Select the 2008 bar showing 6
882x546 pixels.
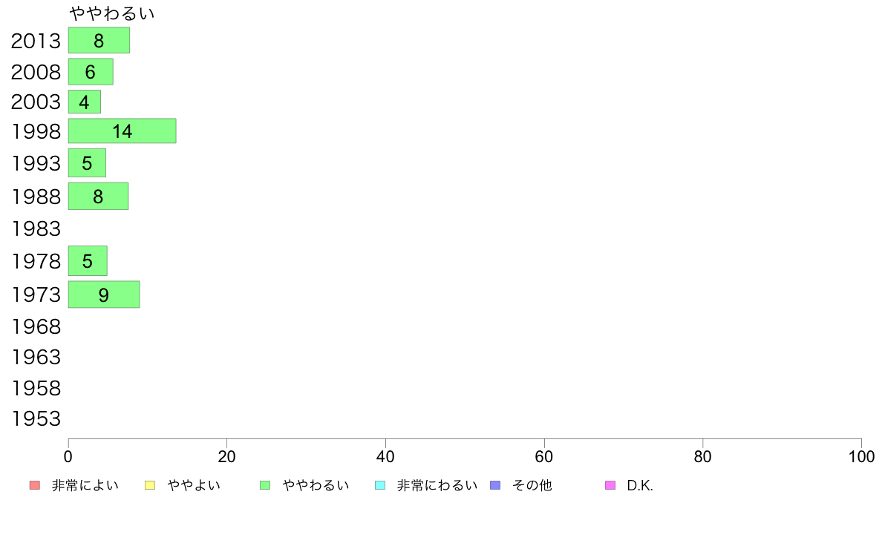91,72
